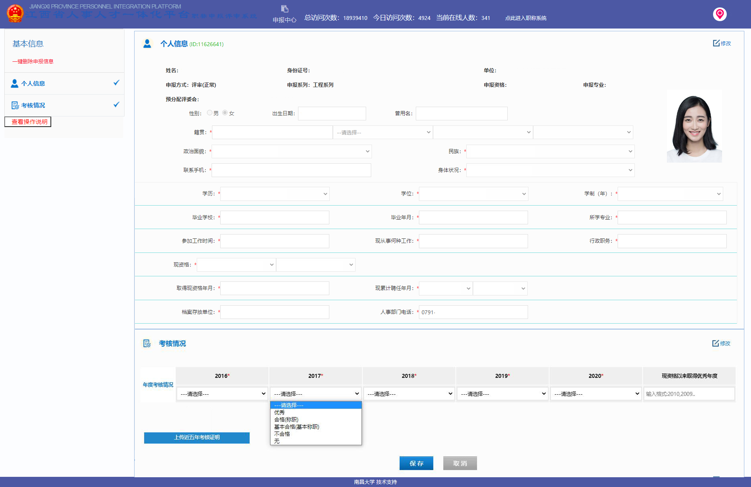Click the 个人信息 edit pencil icon
Screen dimensions: 751x487
coord(716,43)
